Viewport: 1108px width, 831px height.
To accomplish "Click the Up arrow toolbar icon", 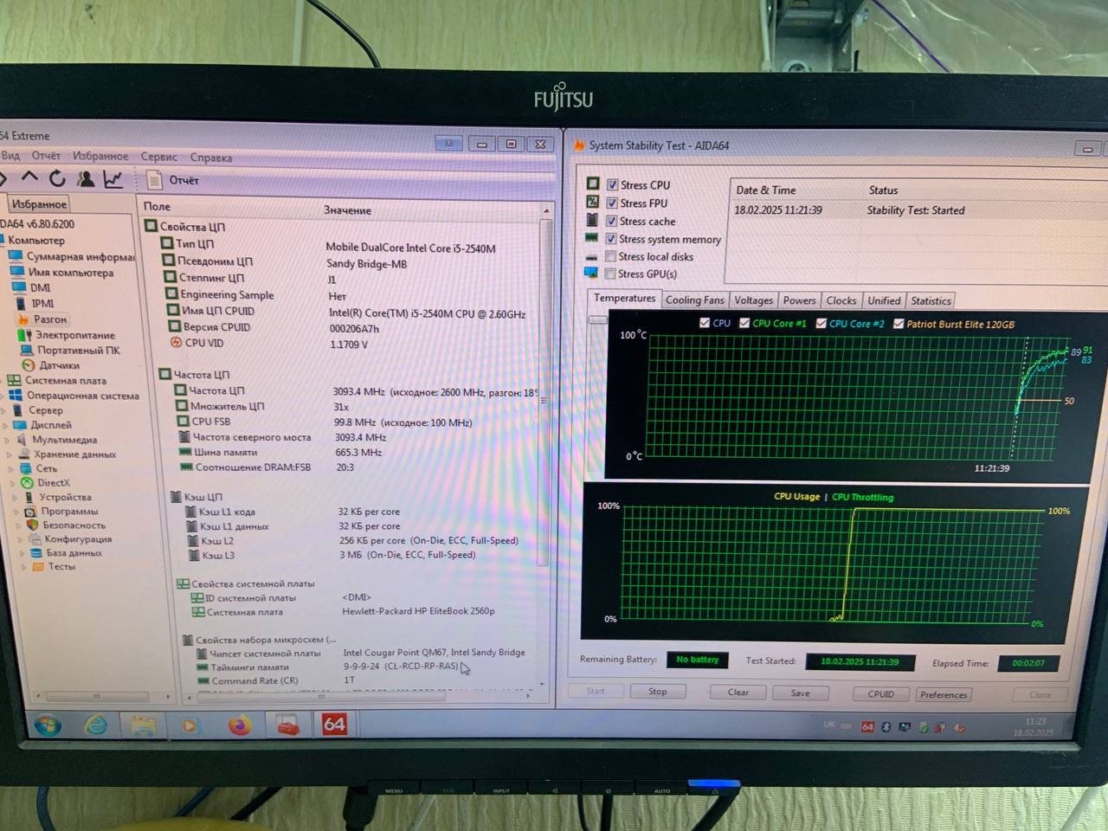I will click(x=29, y=177).
